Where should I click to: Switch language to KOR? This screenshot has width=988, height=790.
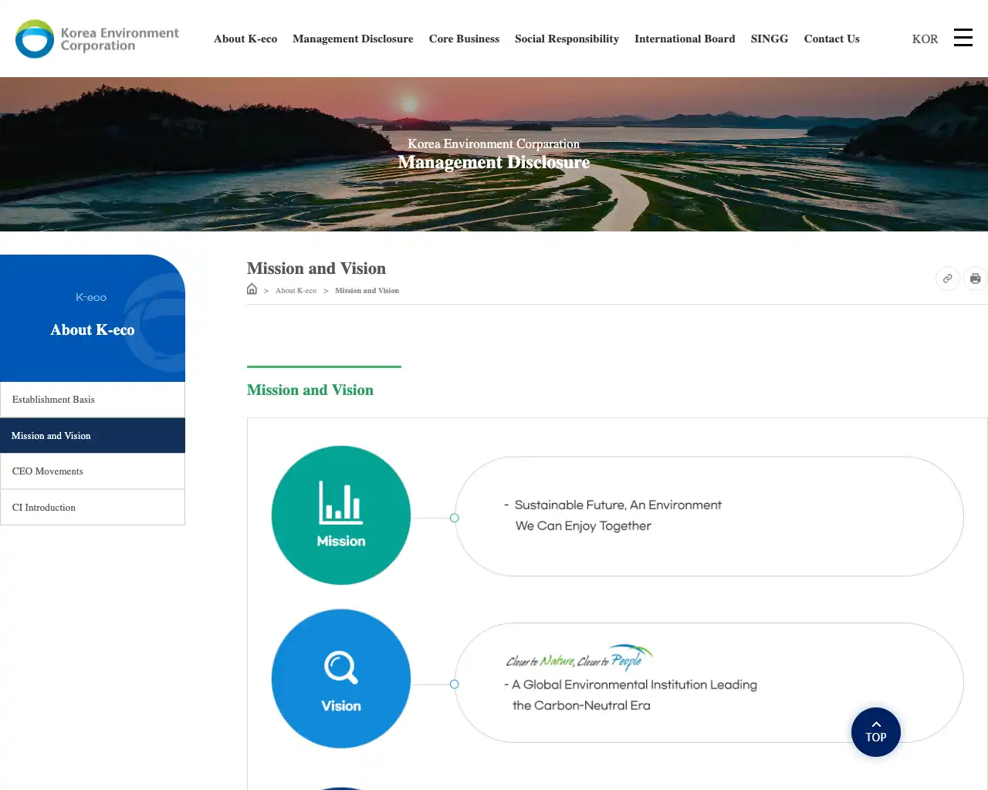(925, 39)
